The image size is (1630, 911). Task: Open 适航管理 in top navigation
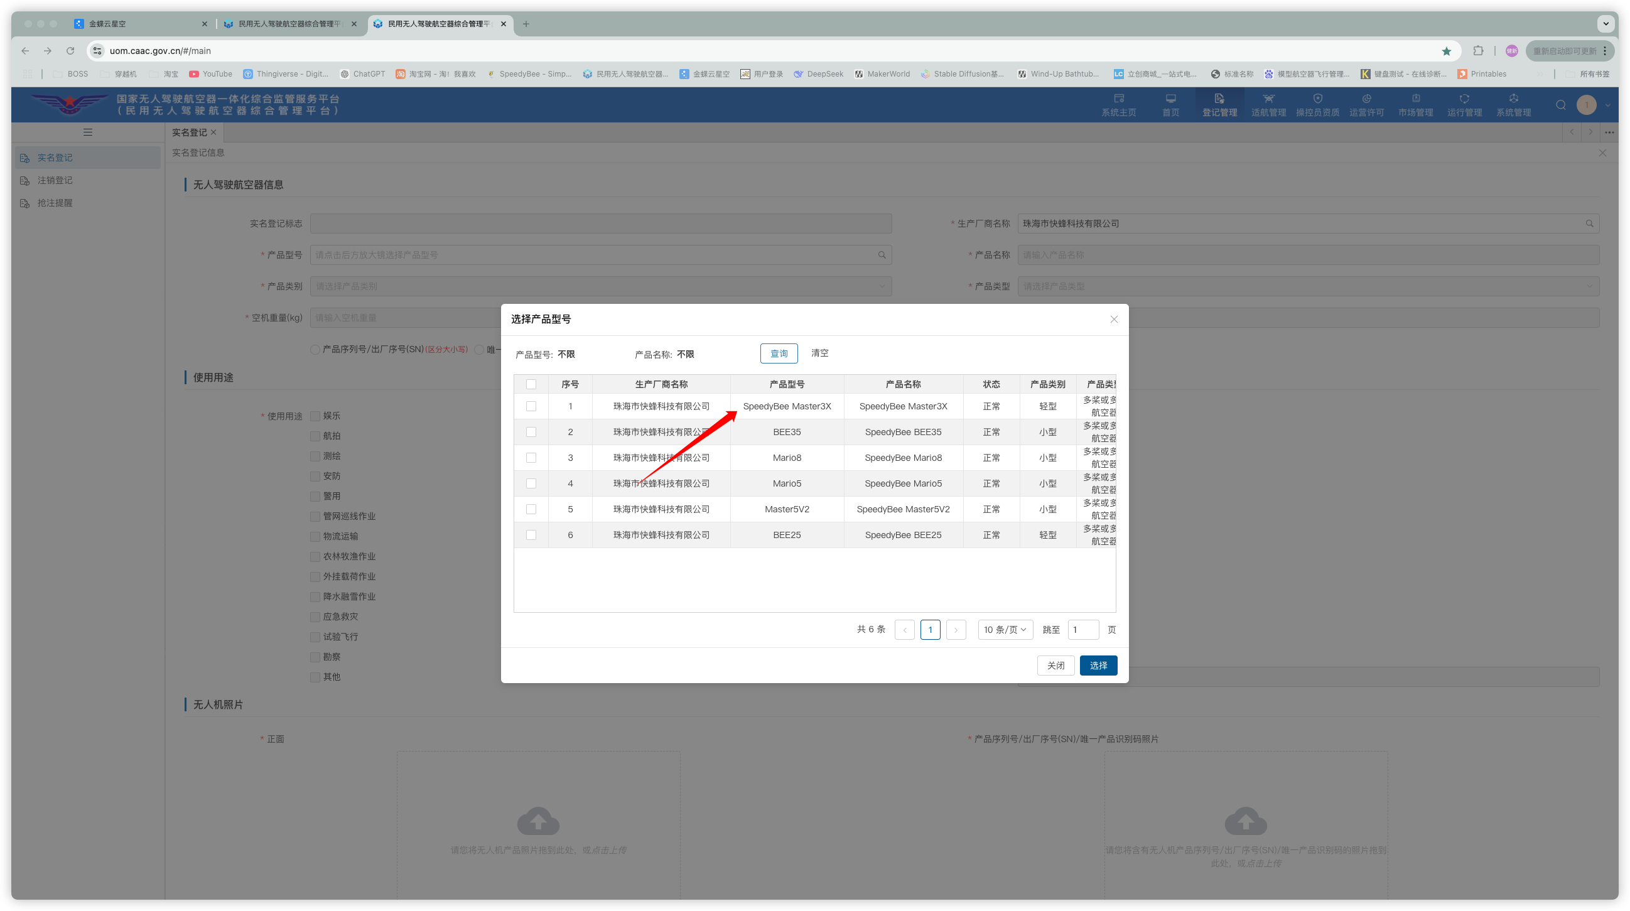pyautogui.click(x=1269, y=104)
